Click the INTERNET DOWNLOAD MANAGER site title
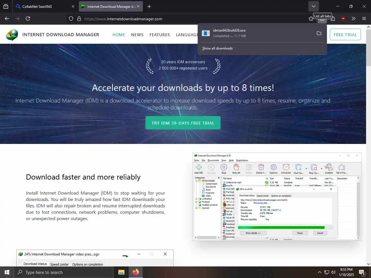 point(61,35)
